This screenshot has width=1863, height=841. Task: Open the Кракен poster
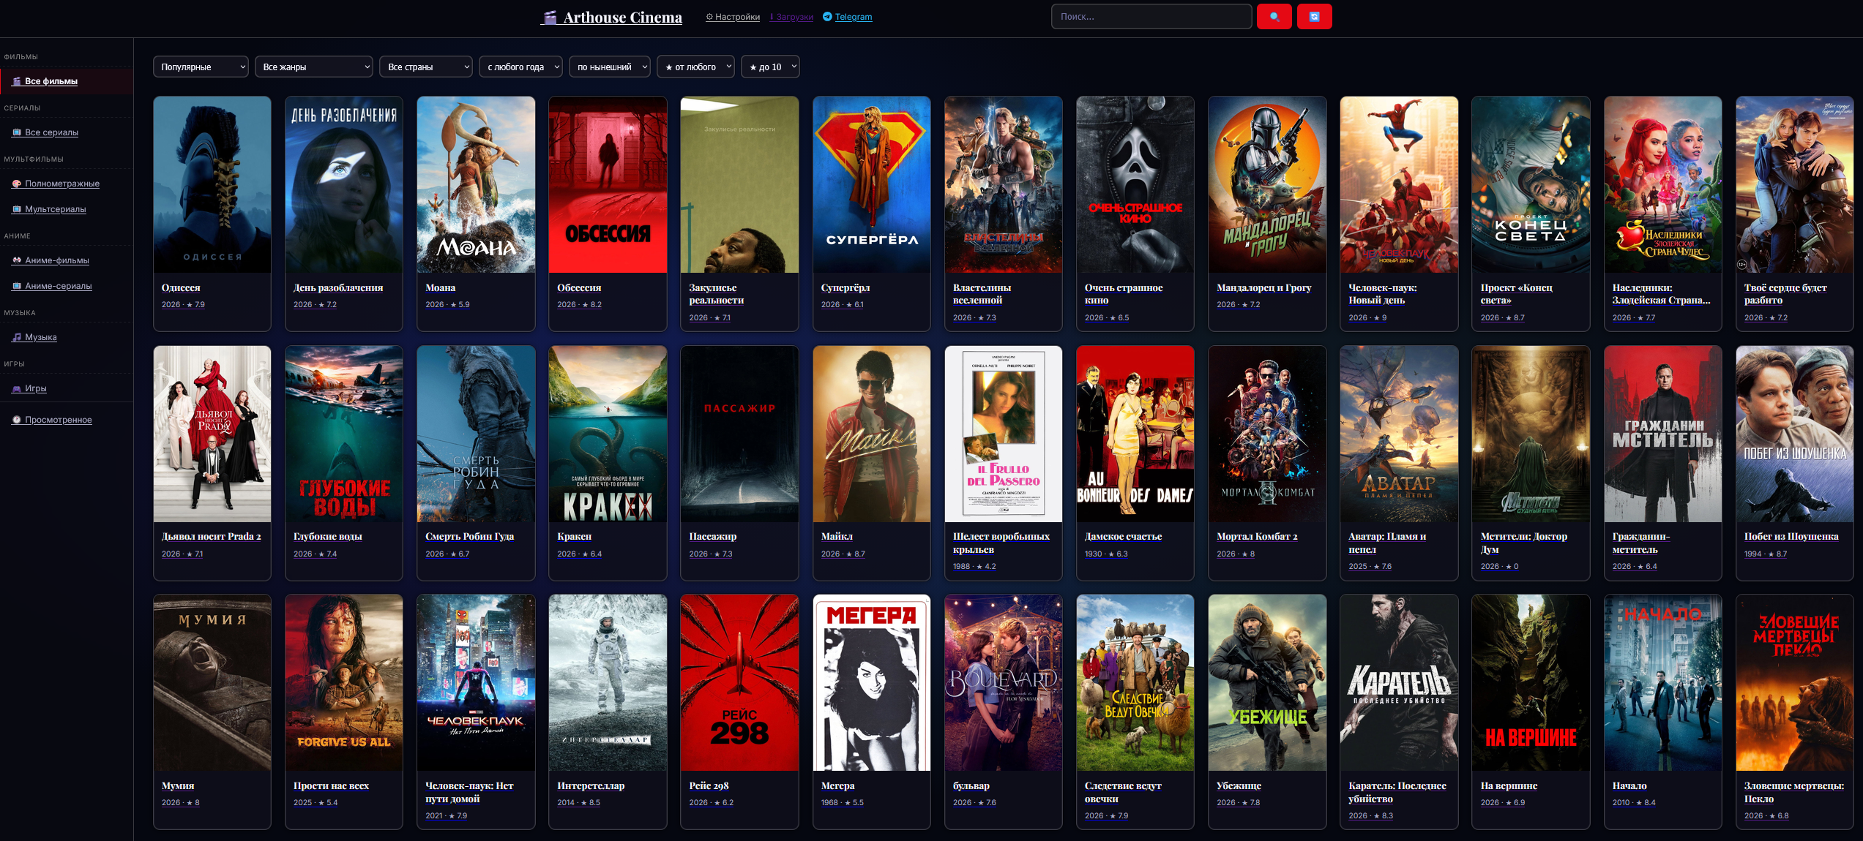tap(608, 434)
